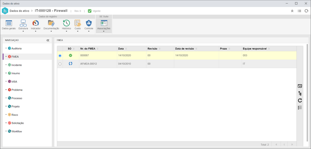Click the blue revision icon of AFMEA-00012

(x=70, y=64)
